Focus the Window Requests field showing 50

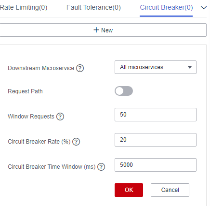coord(156,115)
